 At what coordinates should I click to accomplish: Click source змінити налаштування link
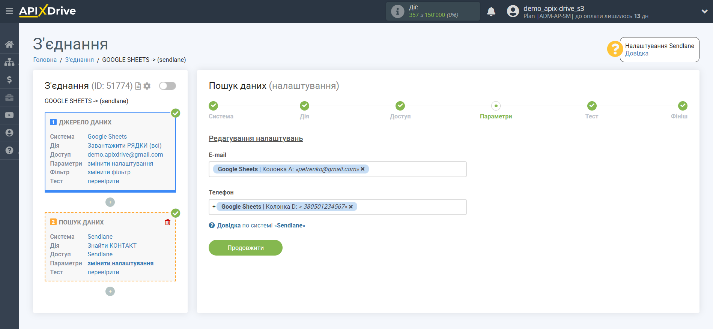120,164
